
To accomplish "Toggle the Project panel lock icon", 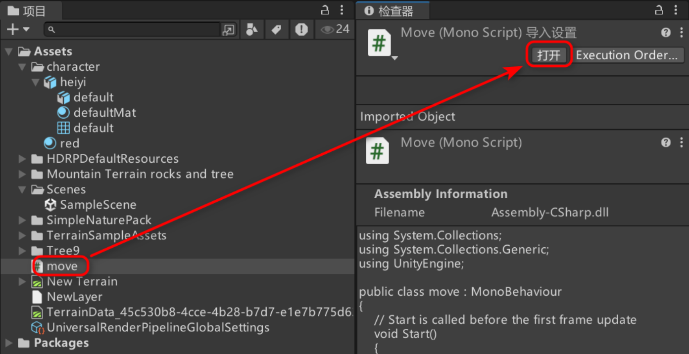I will (325, 10).
